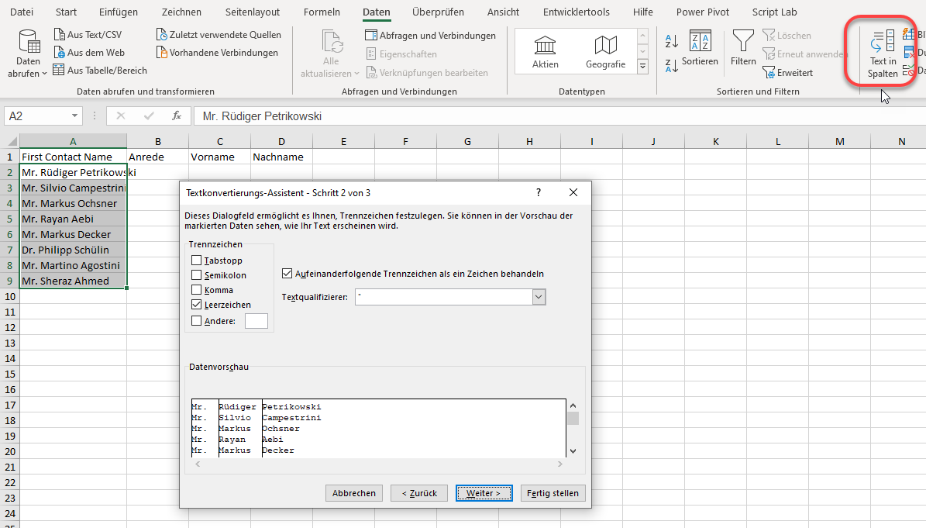Click the formula bar confirm checkmark
926x528 pixels.
(149, 116)
